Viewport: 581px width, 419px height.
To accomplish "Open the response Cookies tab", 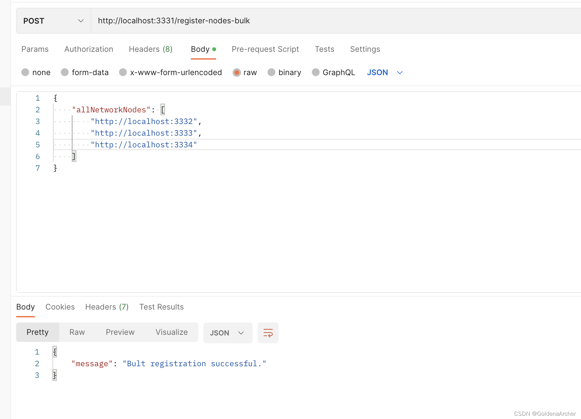I will point(60,307).
